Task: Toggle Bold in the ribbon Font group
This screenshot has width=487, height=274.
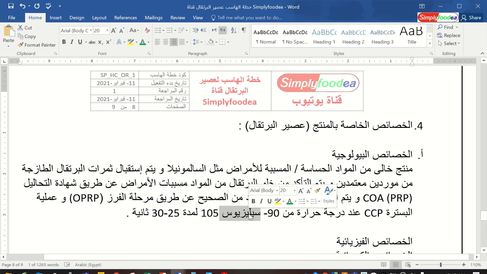Action: click(x=64, y=42)
